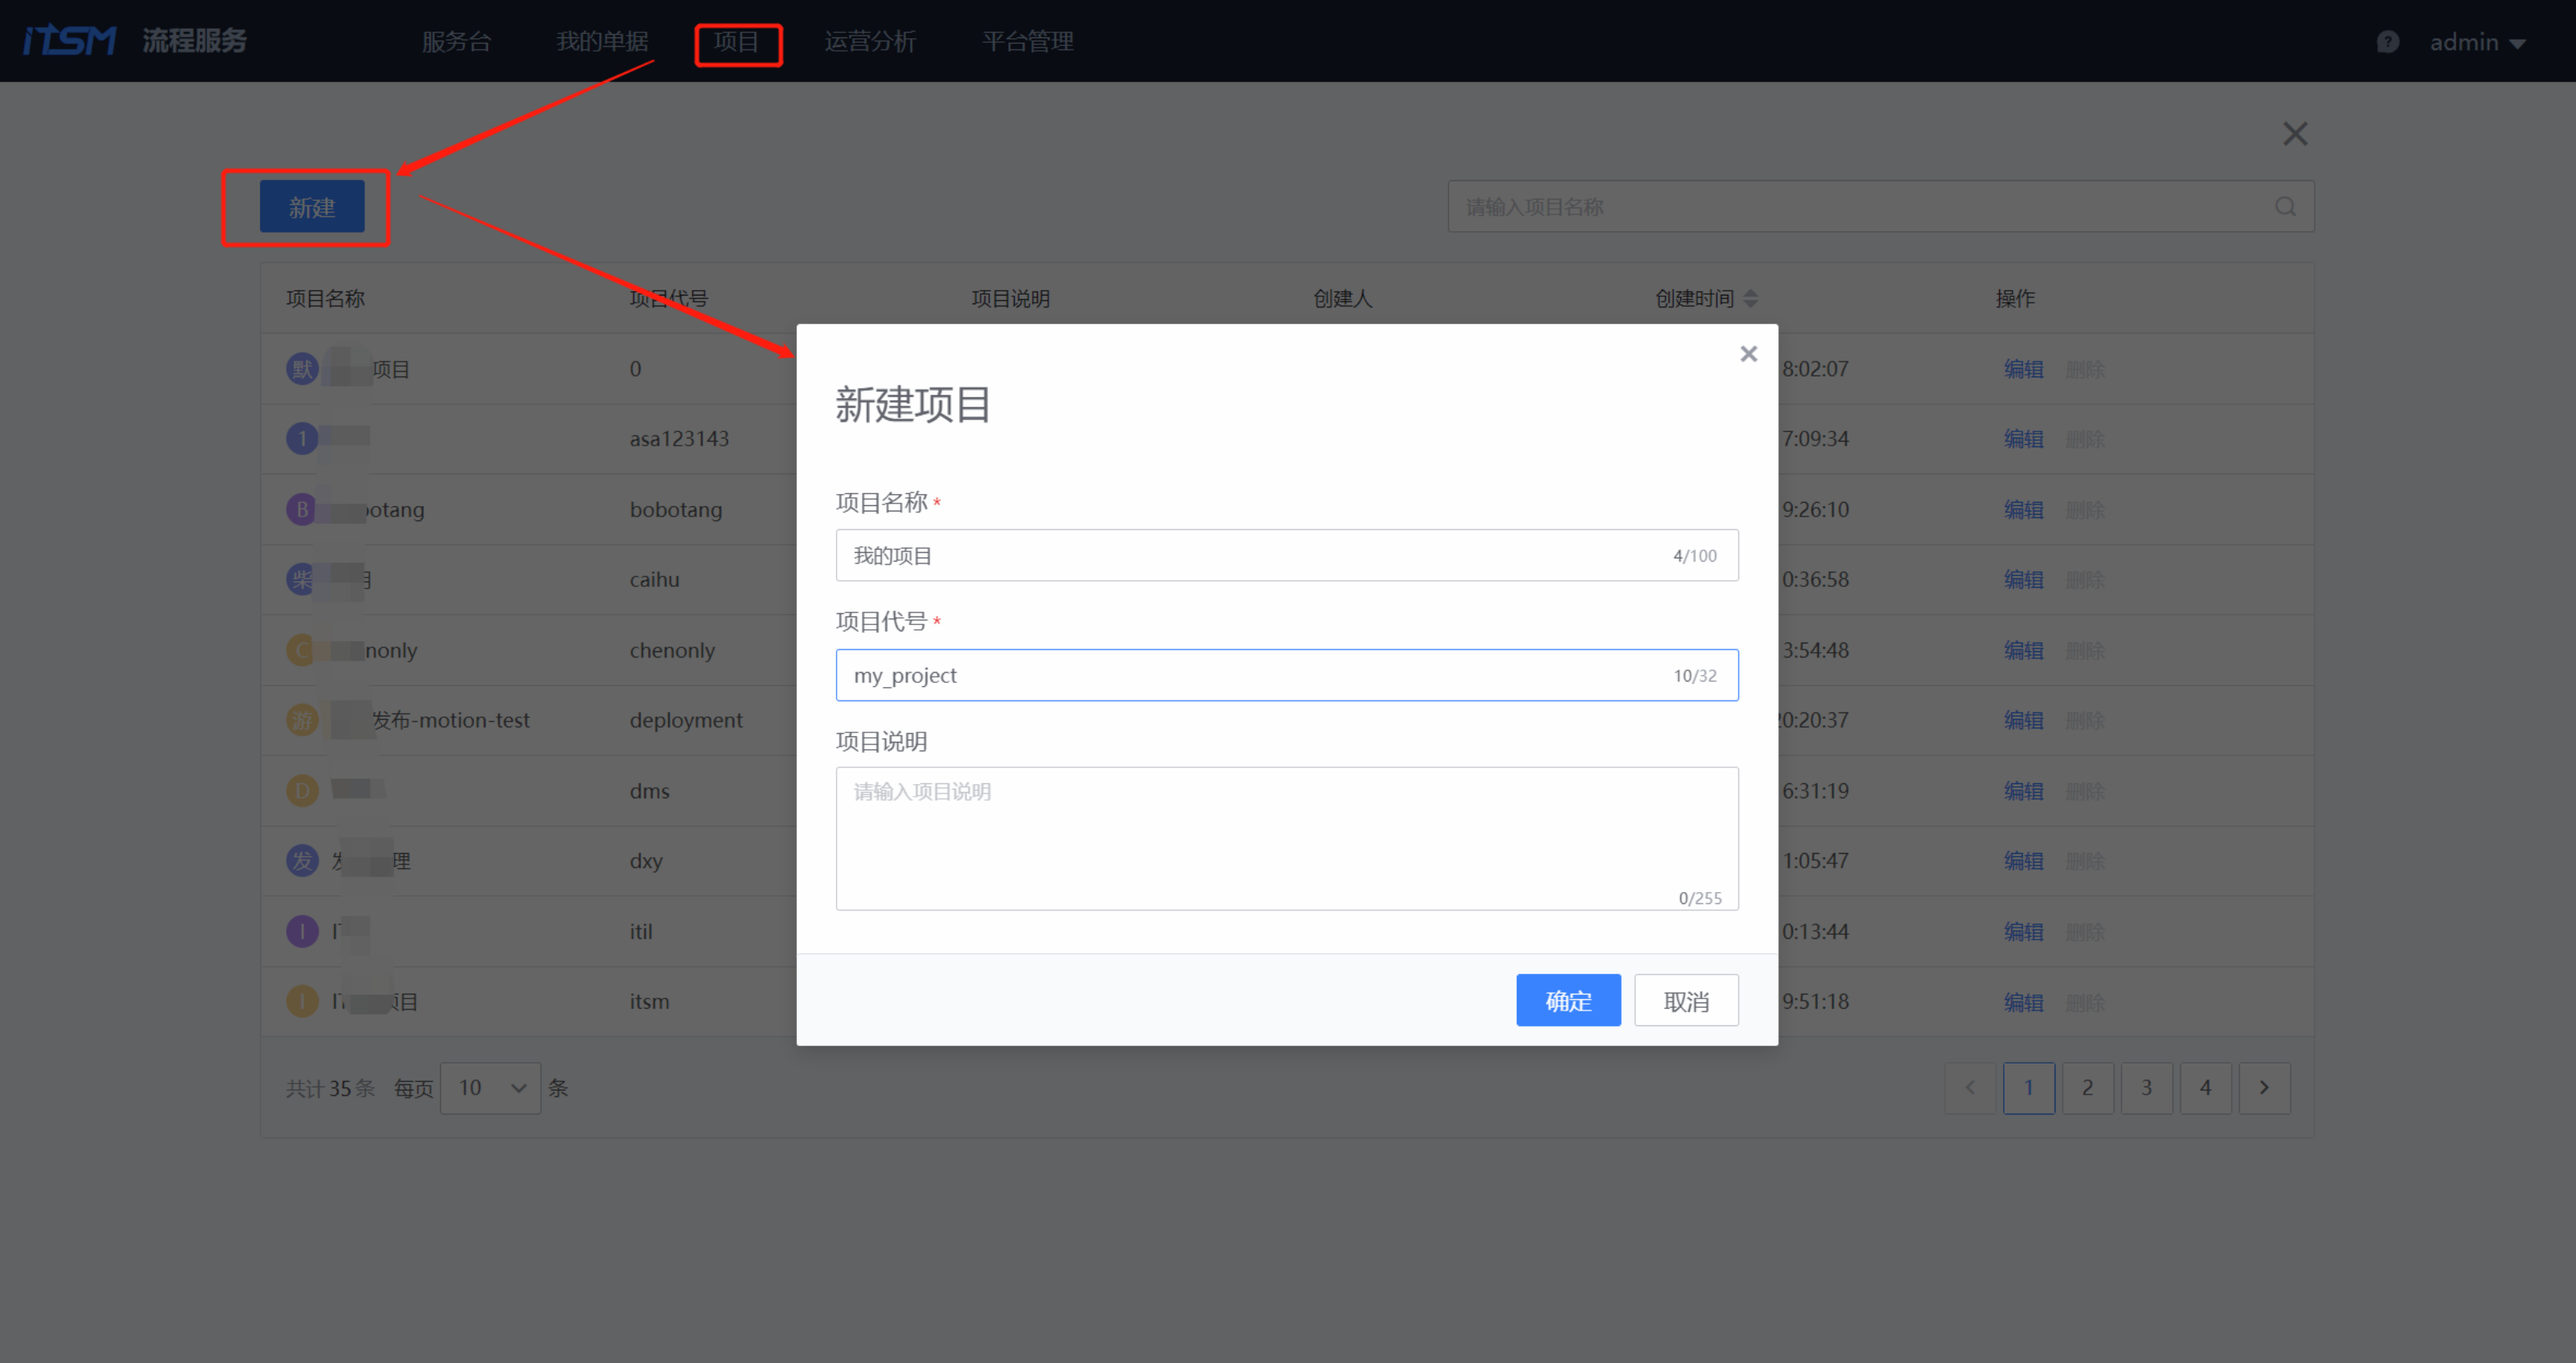
Task: Switch to 运营分析 tab
Action: click(869, 42)
